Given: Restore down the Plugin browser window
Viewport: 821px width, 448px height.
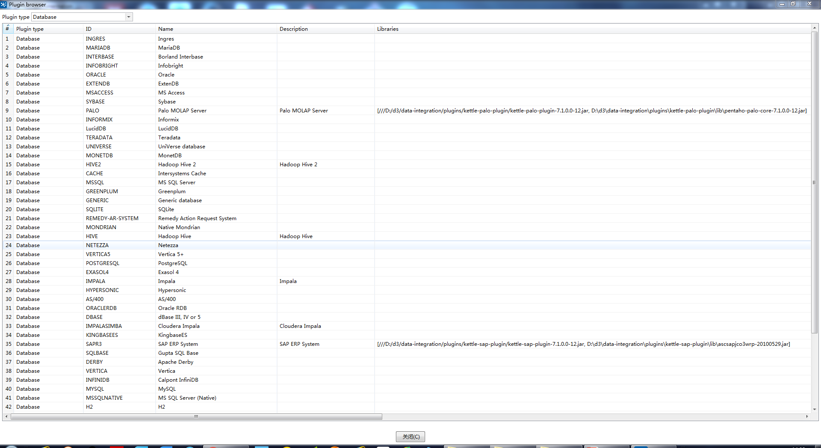Looking at the screenshot, I should [x=793, y=4].
